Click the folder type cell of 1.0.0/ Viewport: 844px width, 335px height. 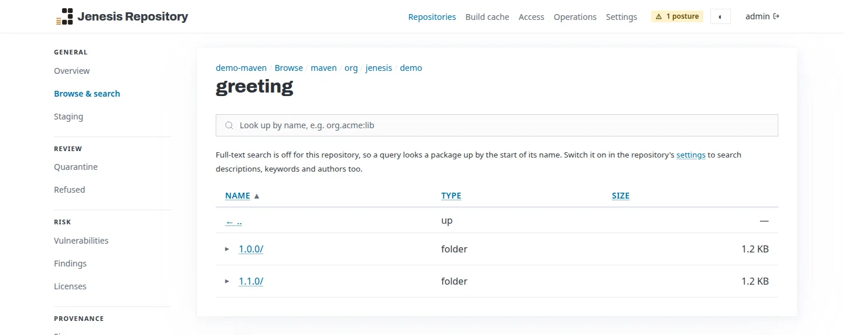click(454, 249)
